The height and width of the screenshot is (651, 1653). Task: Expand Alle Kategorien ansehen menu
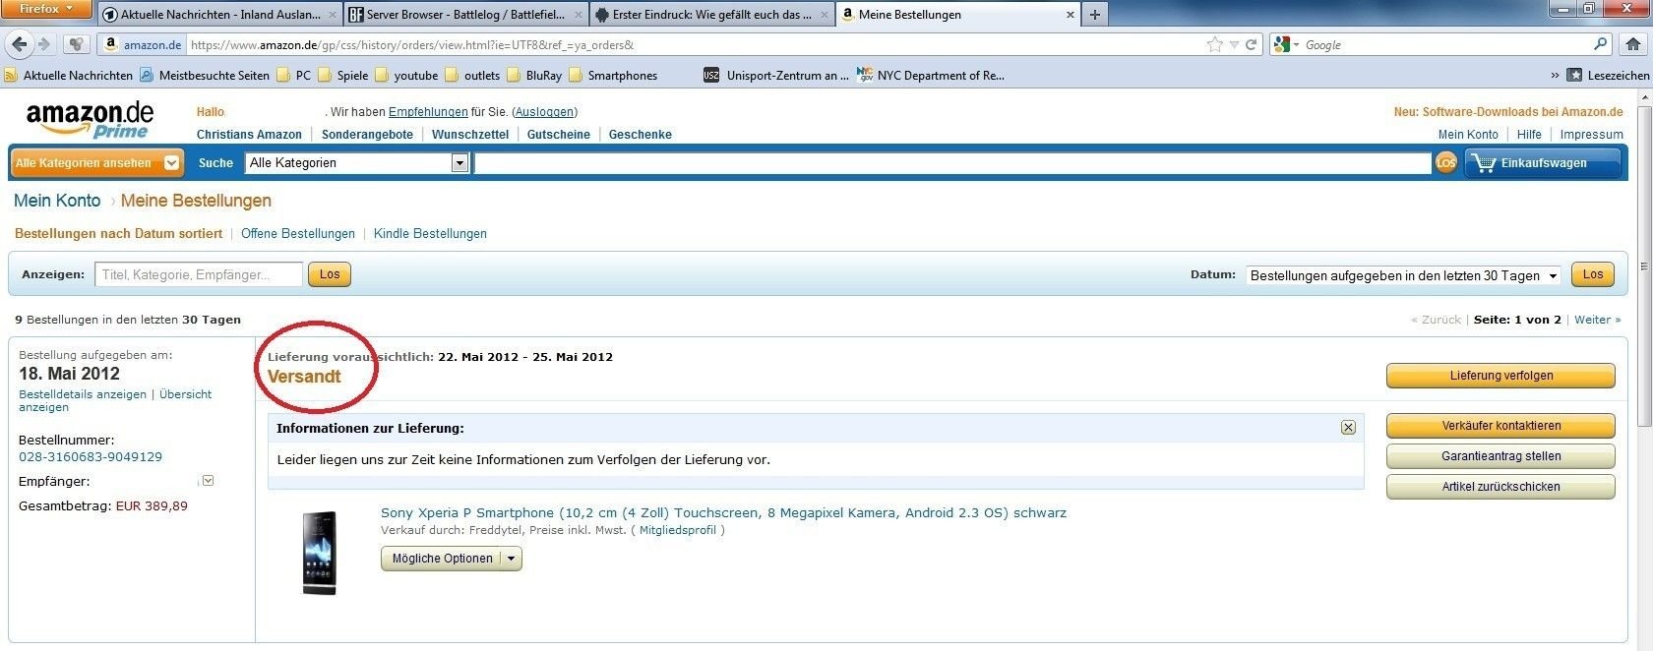pyautogui.click(x=96, y=162)
